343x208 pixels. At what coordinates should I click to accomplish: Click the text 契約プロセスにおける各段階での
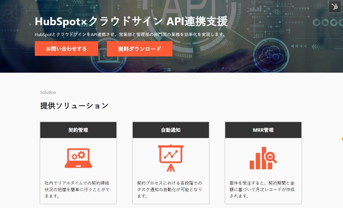tap(169, 183)
